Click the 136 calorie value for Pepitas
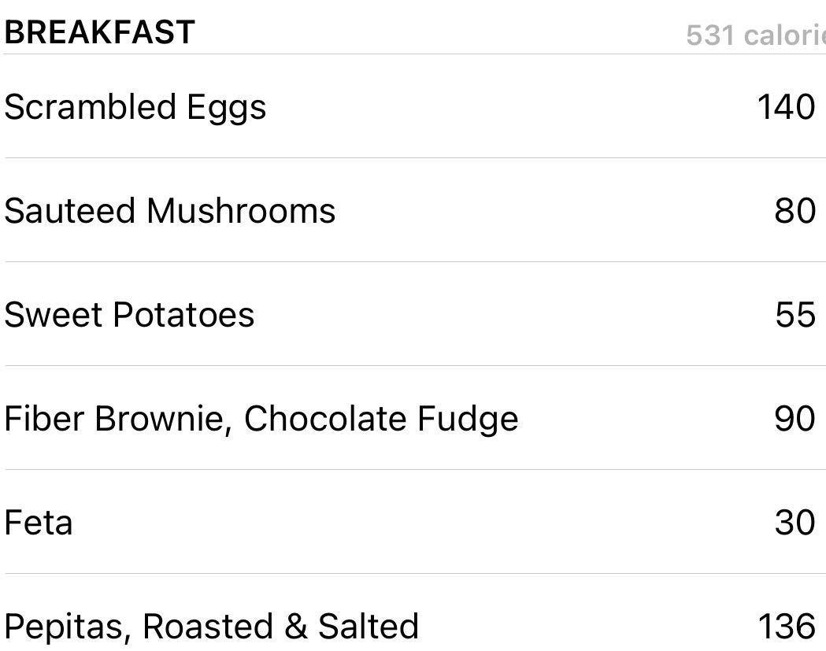The image size is (826, 651). (x=785, y=627)
